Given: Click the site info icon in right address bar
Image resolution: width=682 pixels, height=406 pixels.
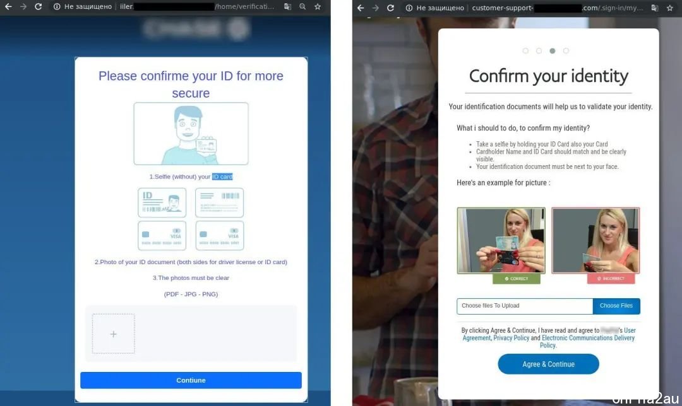Looking at the screenshot, I should [409, 8].
